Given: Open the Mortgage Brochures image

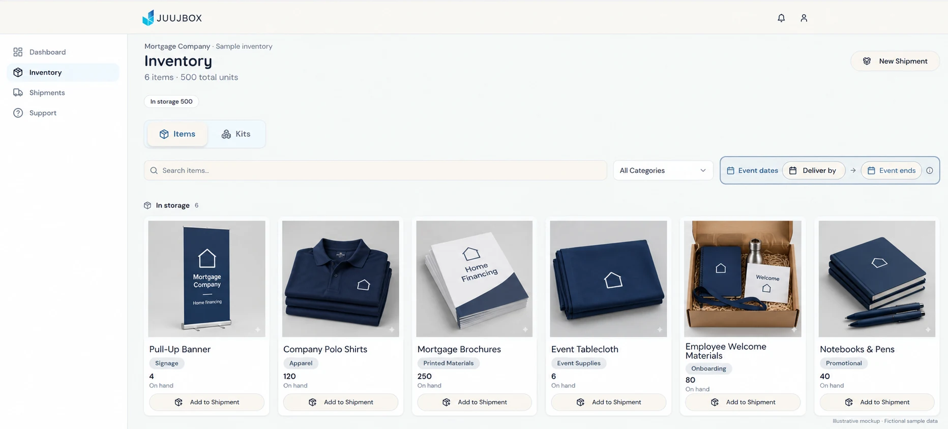Looking at the screenshot, I should 475,279.
